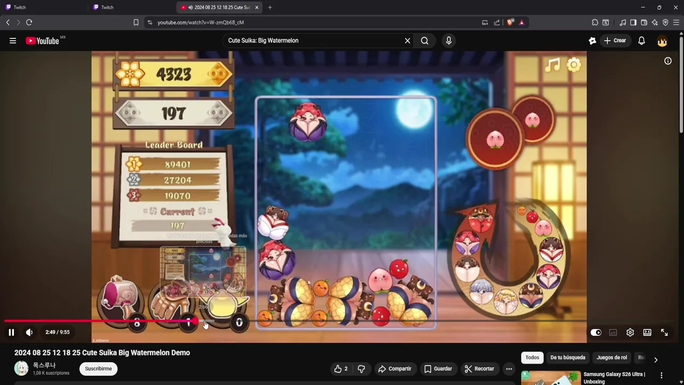Image resolution: width=684 pixels, height=385 pixels.
Task: Open the Leo AI sparkle icon
Action: [655, 22]
